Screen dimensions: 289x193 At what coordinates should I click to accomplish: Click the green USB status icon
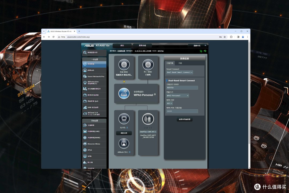(x=205, y=51)
